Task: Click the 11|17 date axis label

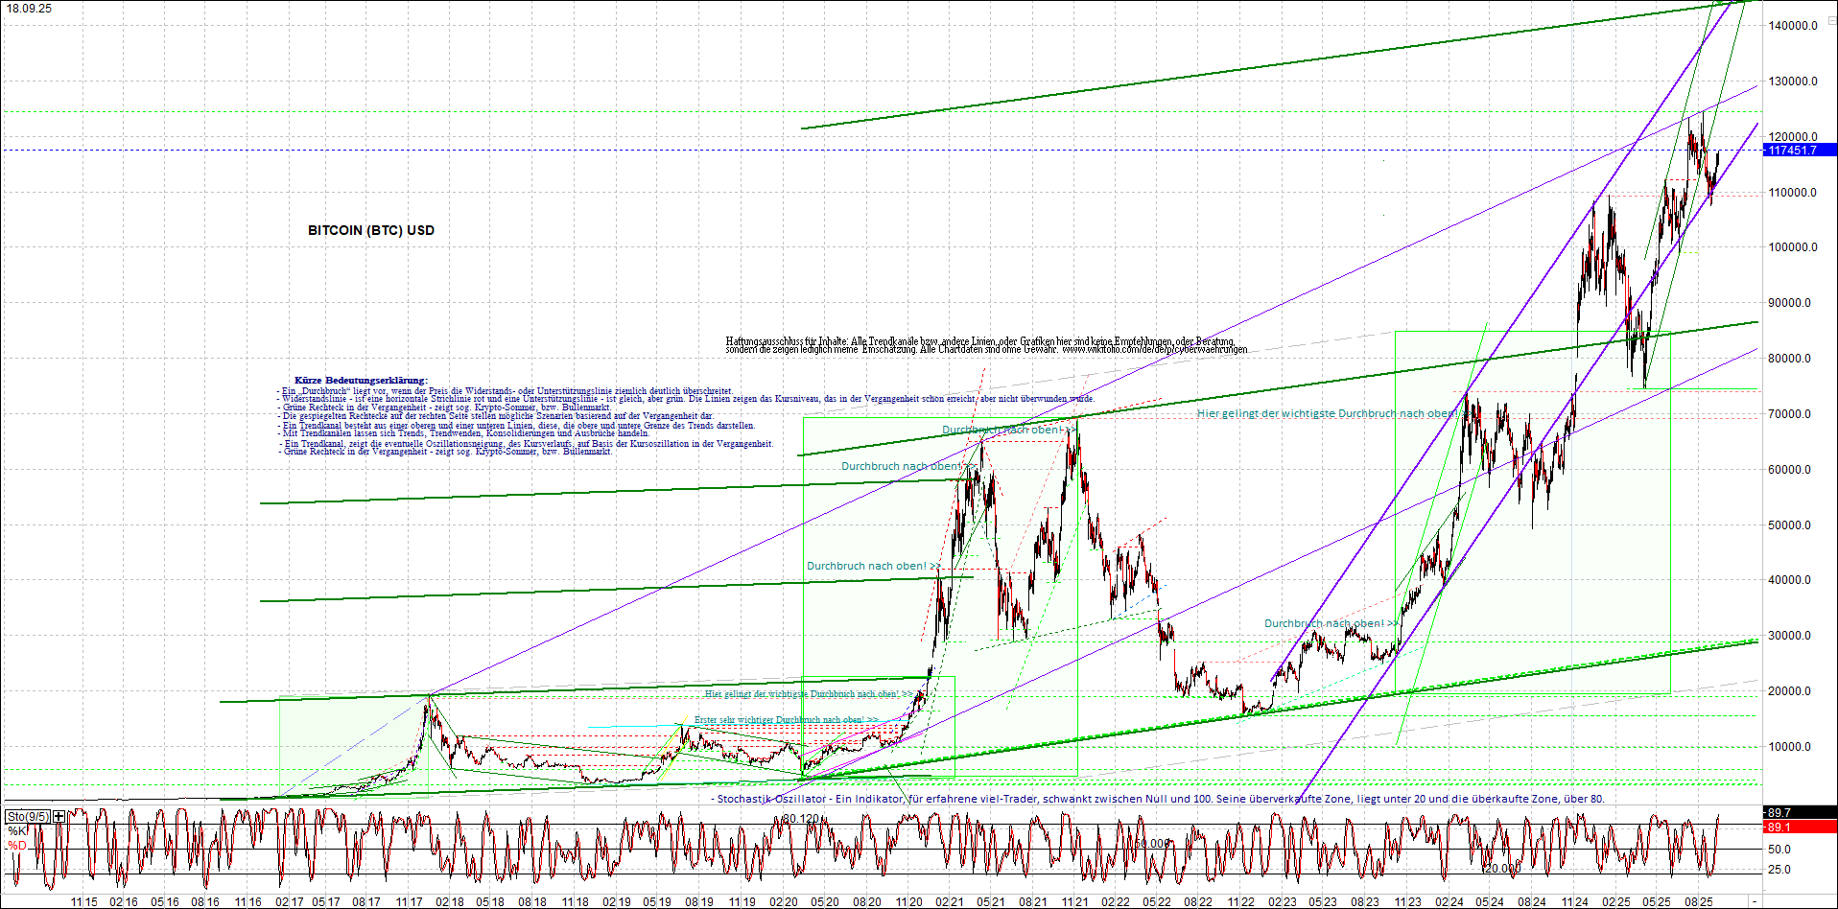Action: [x=410, y=902]
